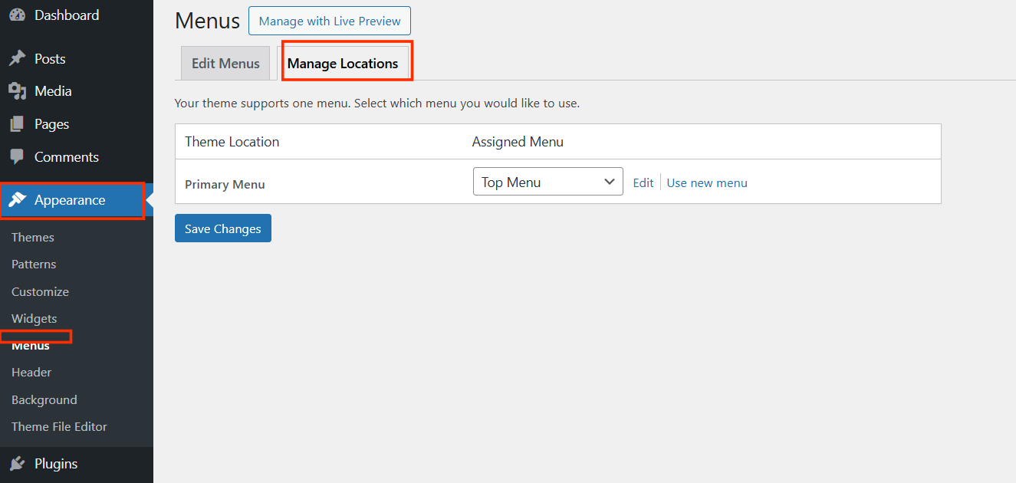Go to Patterns in the sidebar
This screenshot has height=483, width=1016.
pos(33,264)
